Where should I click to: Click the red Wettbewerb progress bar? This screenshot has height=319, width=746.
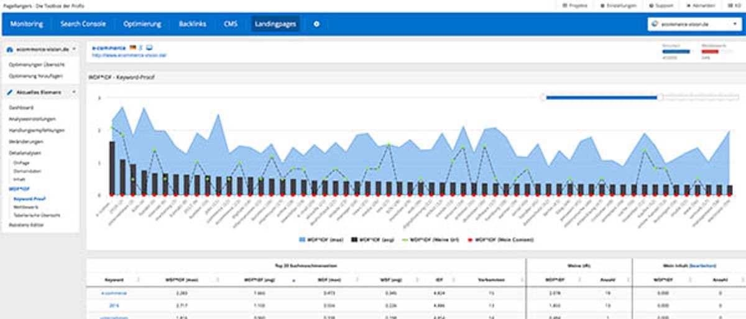click(x=711, y=52)
